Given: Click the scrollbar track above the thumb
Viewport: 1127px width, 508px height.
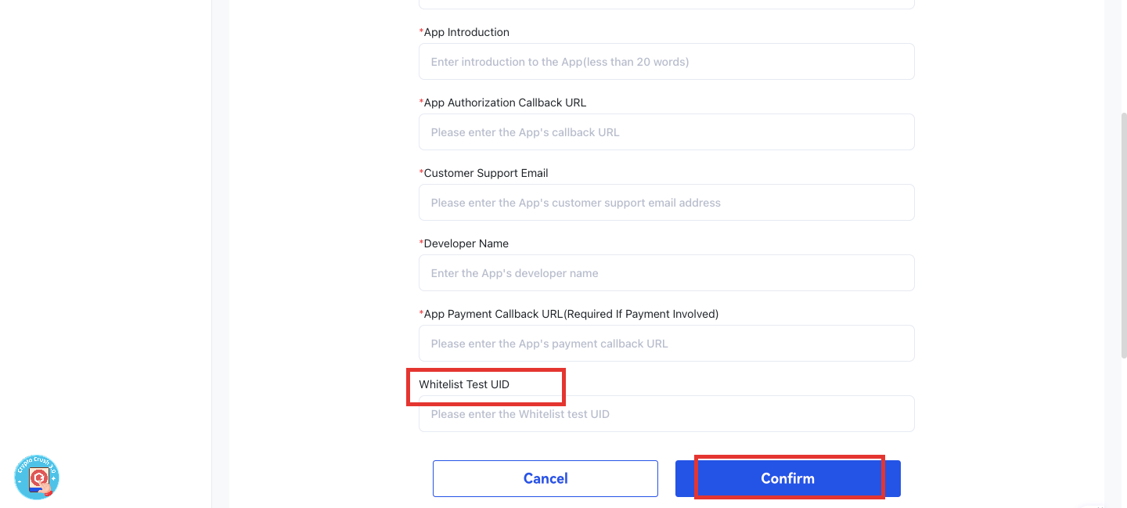Looking at the screenshot, I should [x=1124, y=55].
